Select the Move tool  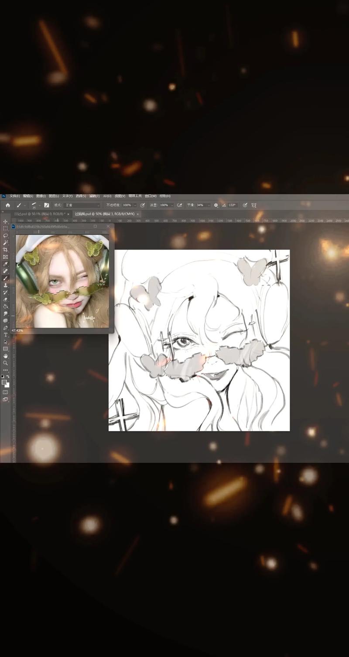tap(5, 222)
